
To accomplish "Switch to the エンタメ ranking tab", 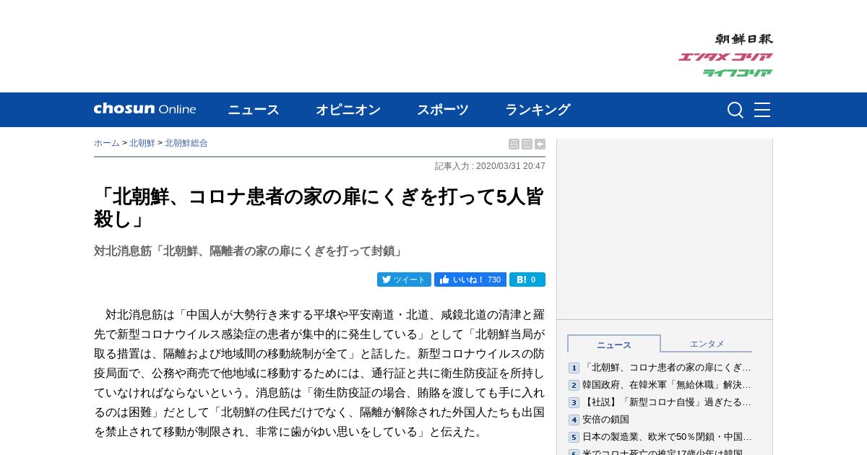I will 707,344.
